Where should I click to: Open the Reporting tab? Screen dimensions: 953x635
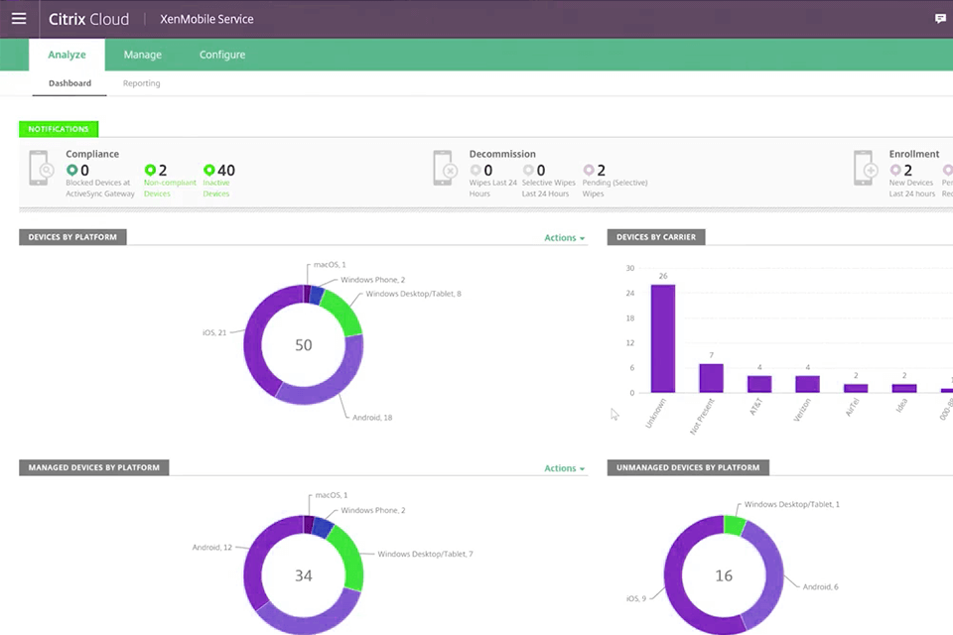point(140,83)
